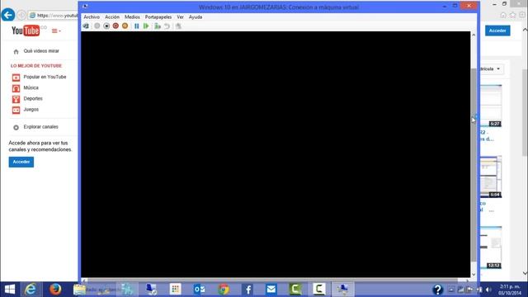
Task: Open the video thumbnail with 5:04 duration
Action: [x=491, y=177]
